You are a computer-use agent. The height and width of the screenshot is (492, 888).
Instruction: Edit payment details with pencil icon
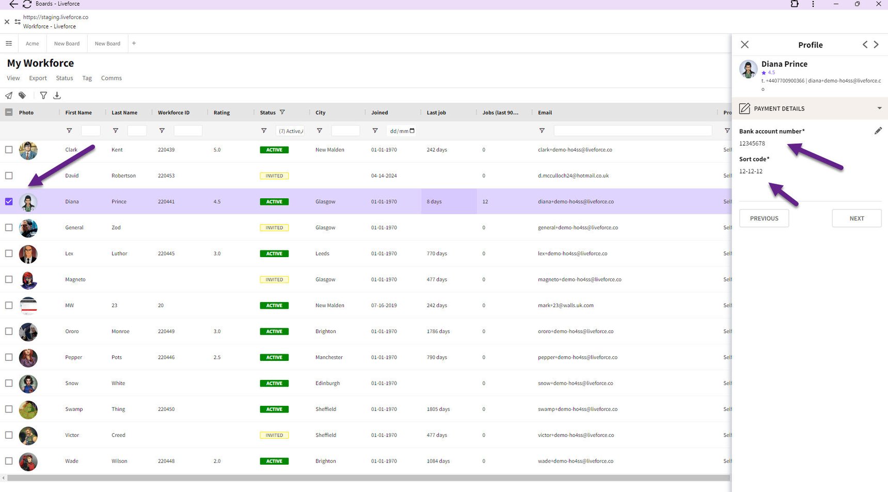pos(878,131)
